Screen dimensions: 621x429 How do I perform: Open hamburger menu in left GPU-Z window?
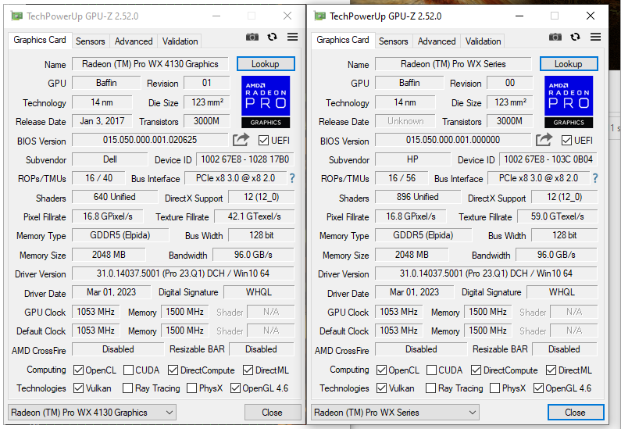(x=293, y=37)
